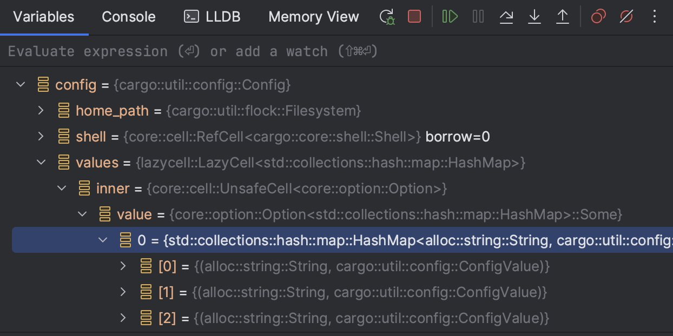
Task: Stop the debug session
Action: click(414, 17)
